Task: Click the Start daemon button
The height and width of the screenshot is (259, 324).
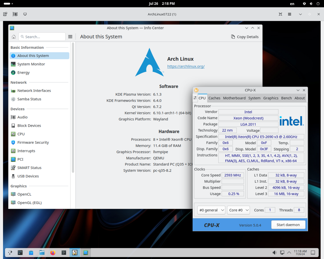Action: point(288,224)
